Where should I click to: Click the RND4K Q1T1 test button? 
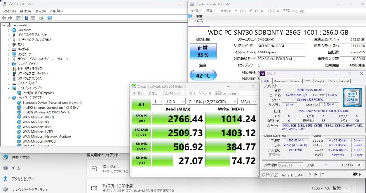coord(141,160)
